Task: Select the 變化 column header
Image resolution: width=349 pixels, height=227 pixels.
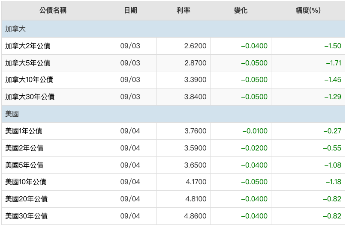Action: pyautogui.click(x=241, y=10)
